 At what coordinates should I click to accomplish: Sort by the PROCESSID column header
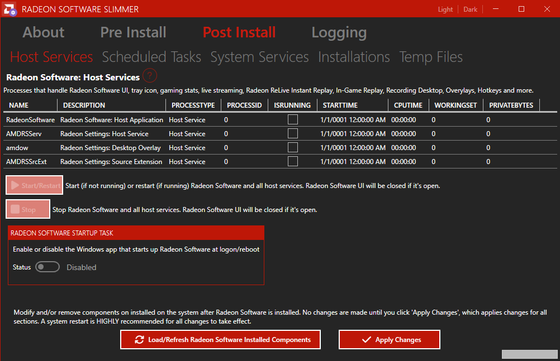244,105
